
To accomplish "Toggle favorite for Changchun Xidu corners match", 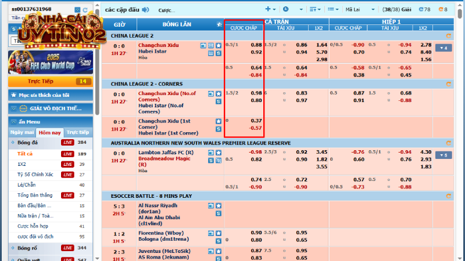I will [219, 93].
